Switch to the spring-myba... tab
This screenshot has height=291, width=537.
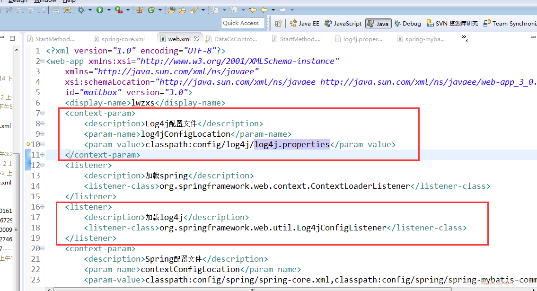[x=421, y=39]
